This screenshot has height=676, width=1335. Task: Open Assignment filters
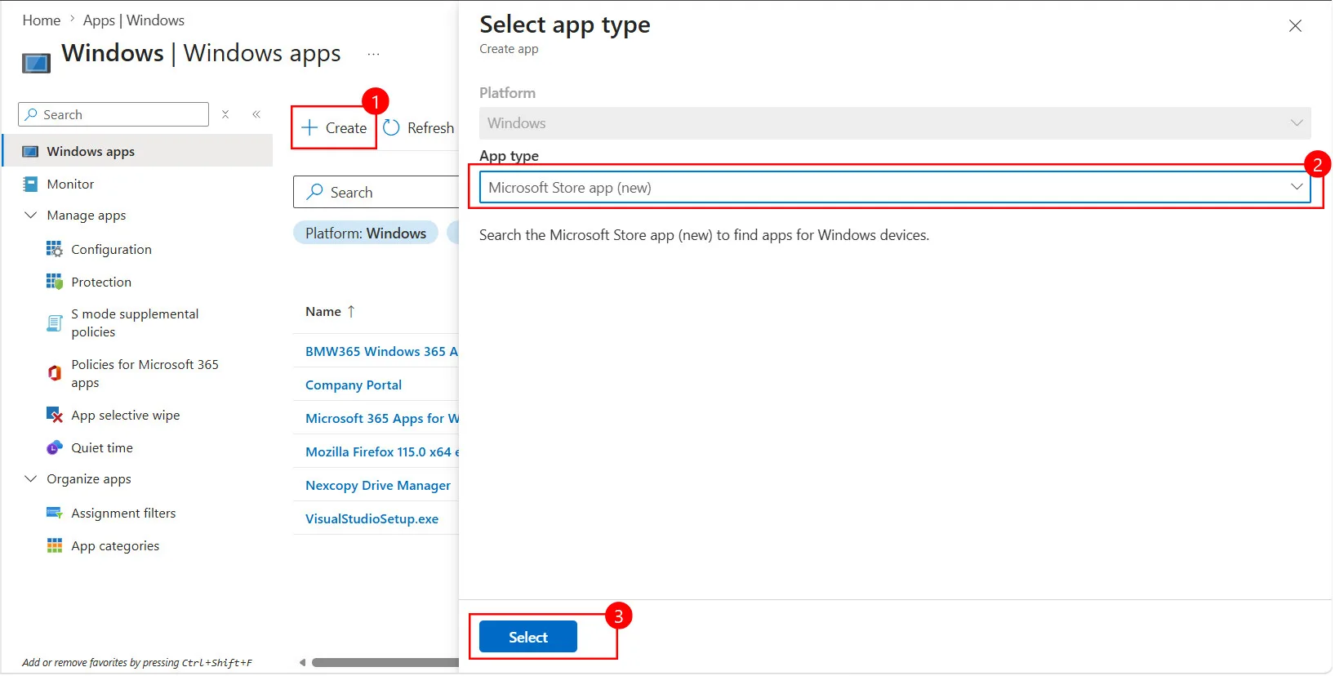click(123, 514)
